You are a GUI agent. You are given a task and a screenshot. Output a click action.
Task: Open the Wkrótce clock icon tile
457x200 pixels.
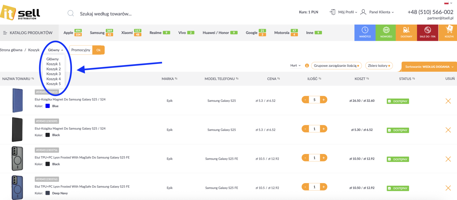point(365,33)
